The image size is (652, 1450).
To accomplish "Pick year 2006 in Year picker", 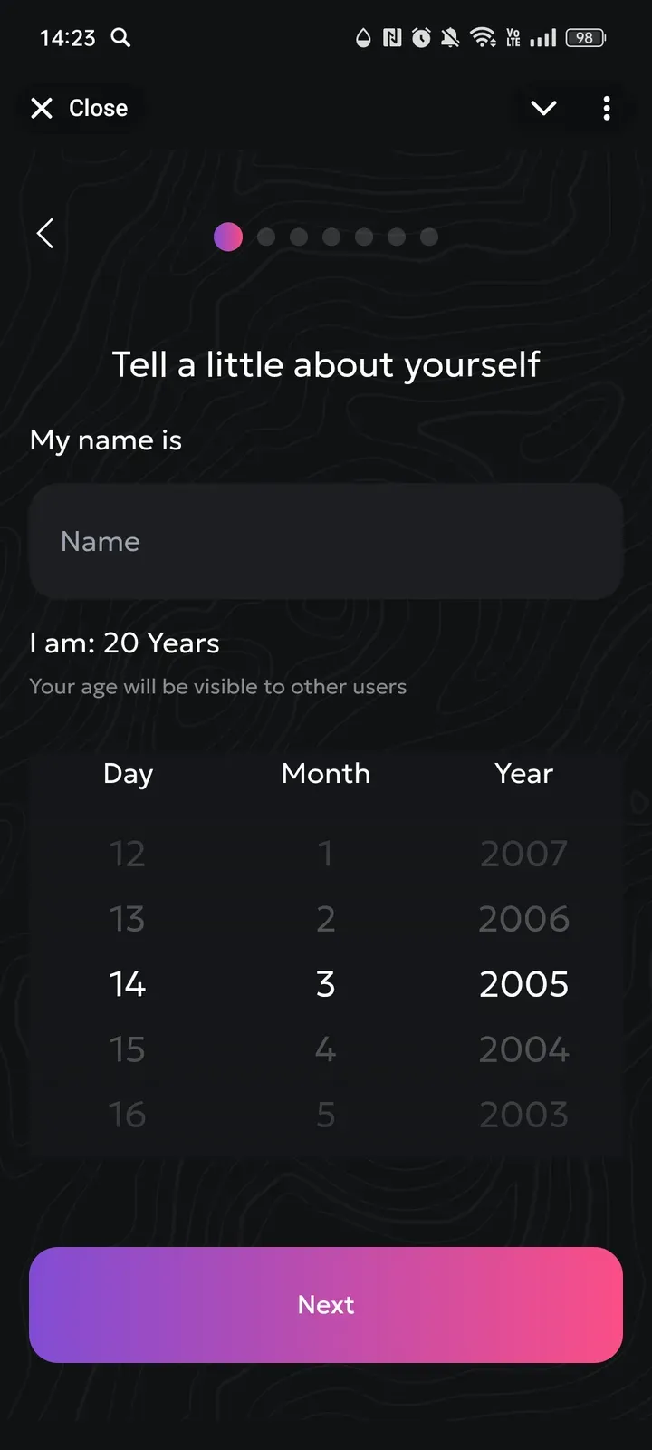I will [524, 919].
